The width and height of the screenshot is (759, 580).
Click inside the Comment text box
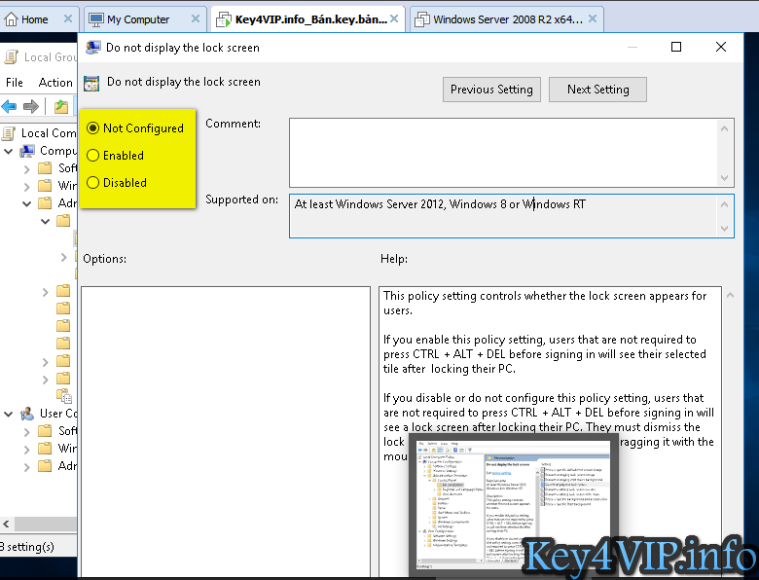point(503,153)
